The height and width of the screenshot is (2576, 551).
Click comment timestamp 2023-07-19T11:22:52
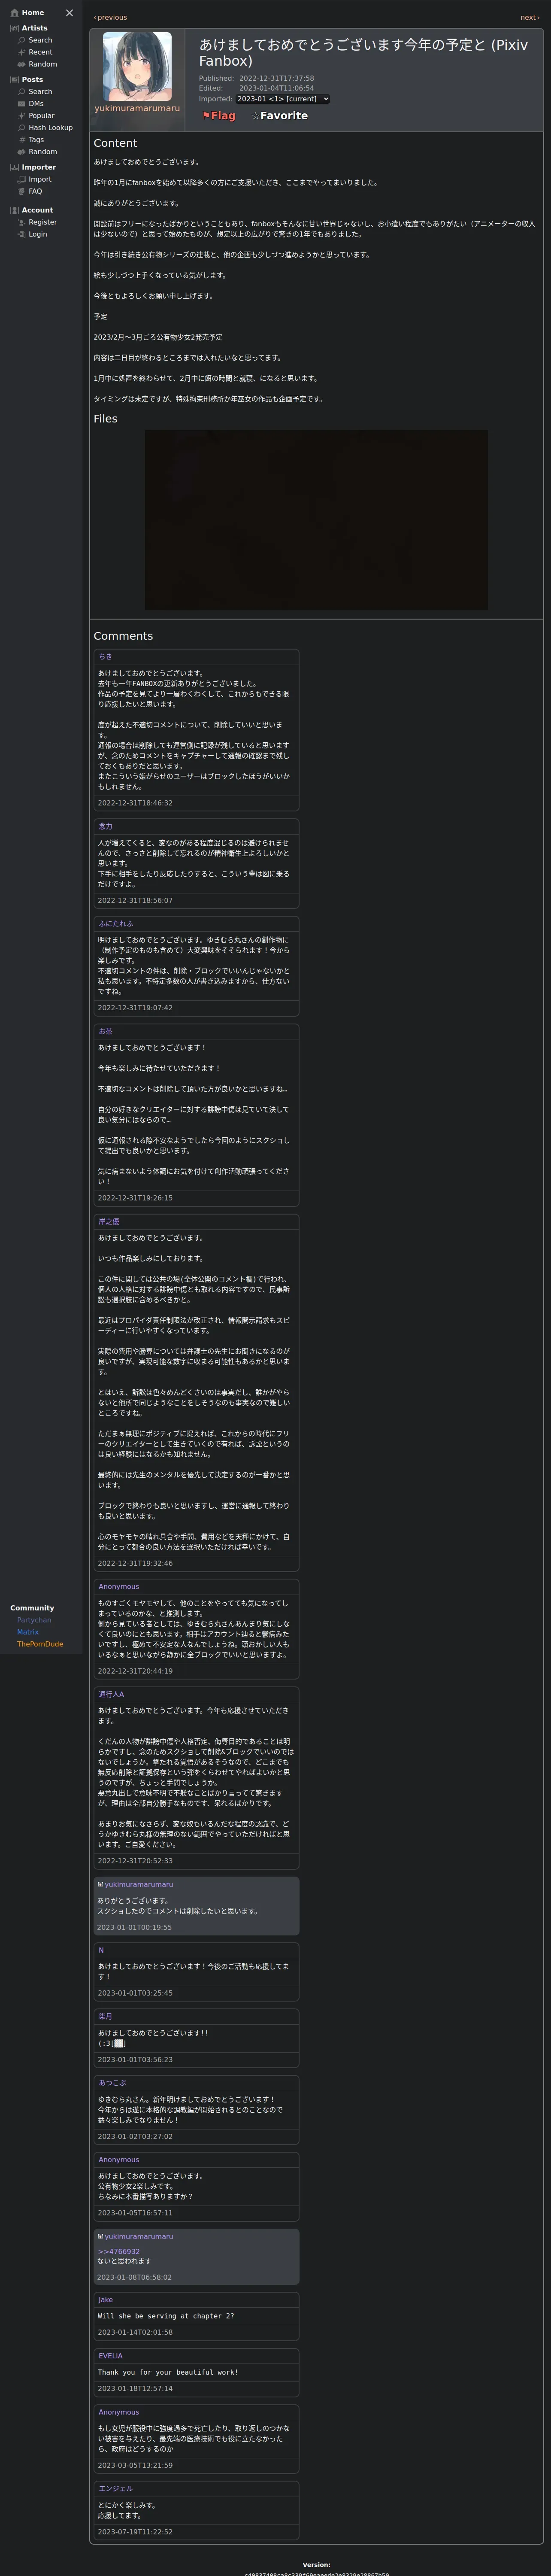pyautogui.click(x=135, y=2532)
